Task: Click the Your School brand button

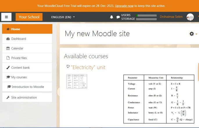Action: click(x=29, y=17)
